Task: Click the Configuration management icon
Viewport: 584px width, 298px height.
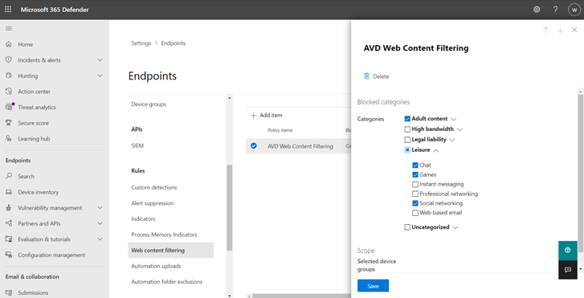Action: click(x=9, y=255)
